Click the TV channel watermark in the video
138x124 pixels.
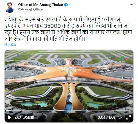click(x=124, y=59)
